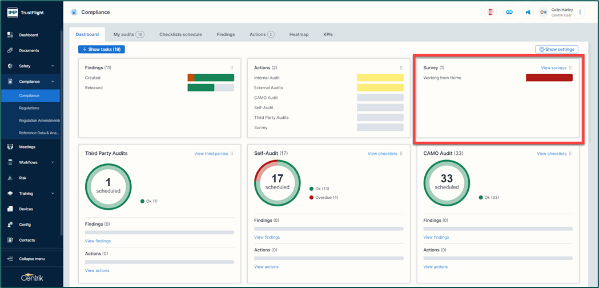
Task: Switch to the Heatmap tab
Action: 299,34
